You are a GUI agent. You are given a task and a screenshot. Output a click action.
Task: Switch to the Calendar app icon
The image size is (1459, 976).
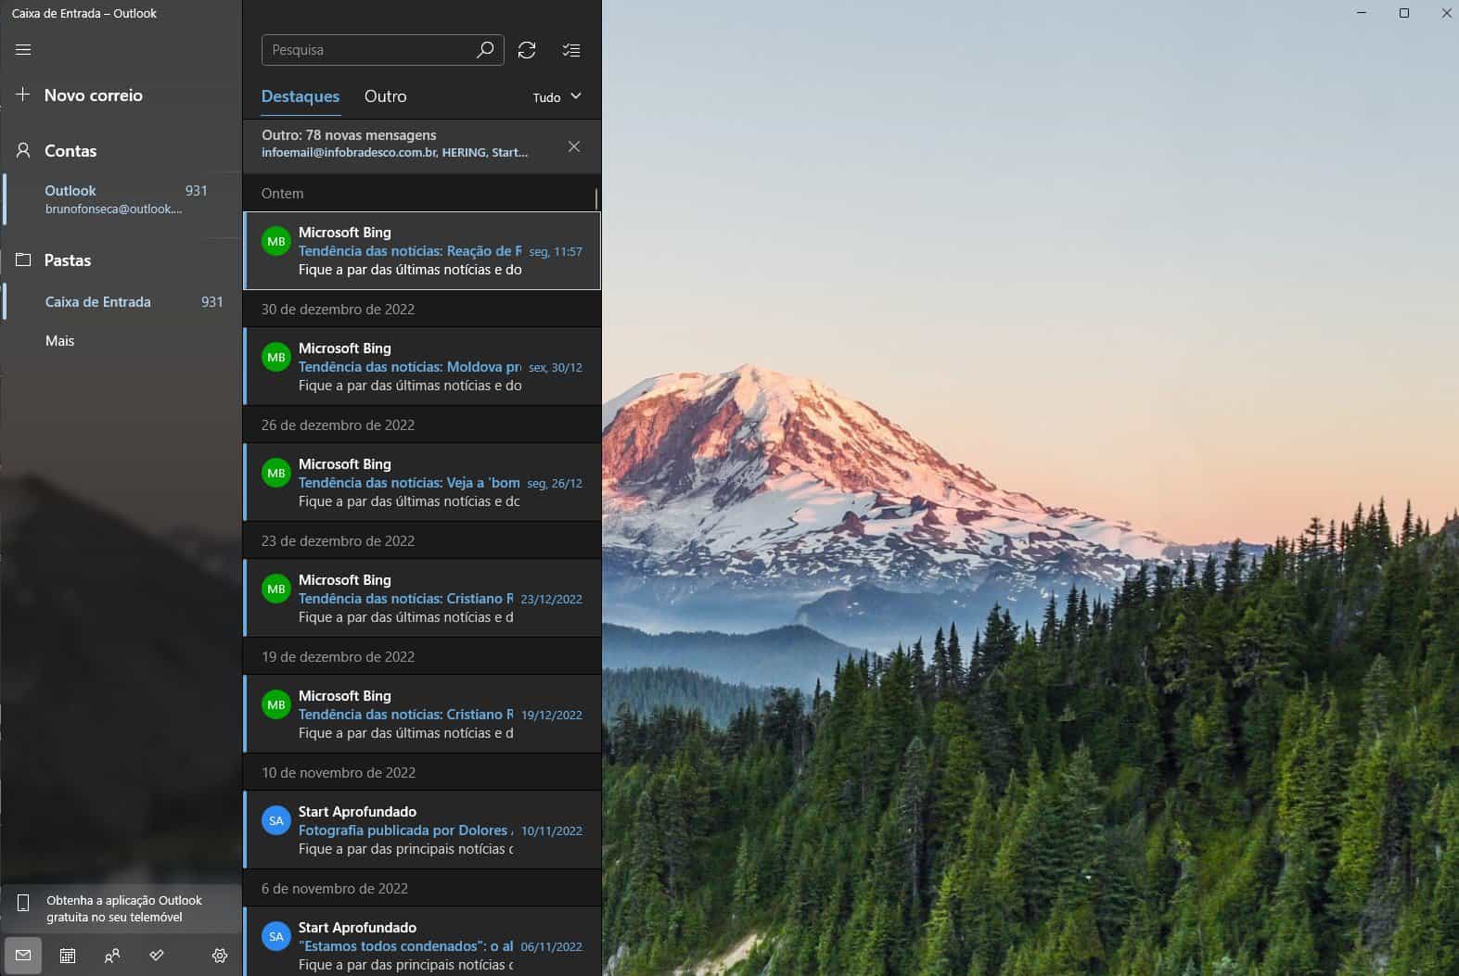click(68, 956)
